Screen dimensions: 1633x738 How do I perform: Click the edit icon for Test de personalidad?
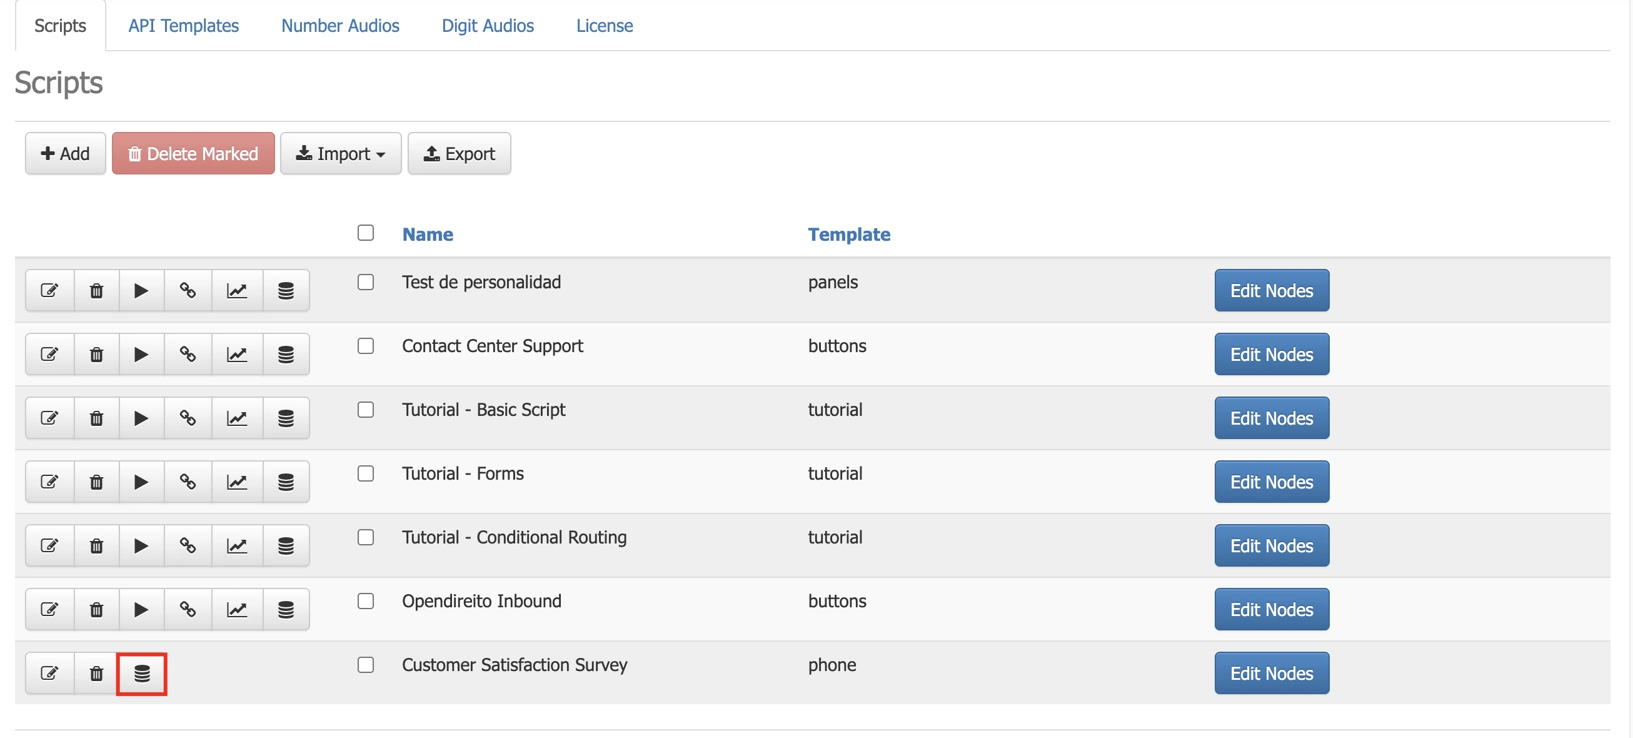[x=50, y=290]
